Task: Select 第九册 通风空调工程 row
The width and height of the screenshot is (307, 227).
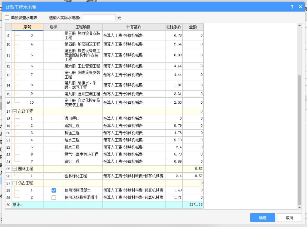Action: tap(104, 94)
